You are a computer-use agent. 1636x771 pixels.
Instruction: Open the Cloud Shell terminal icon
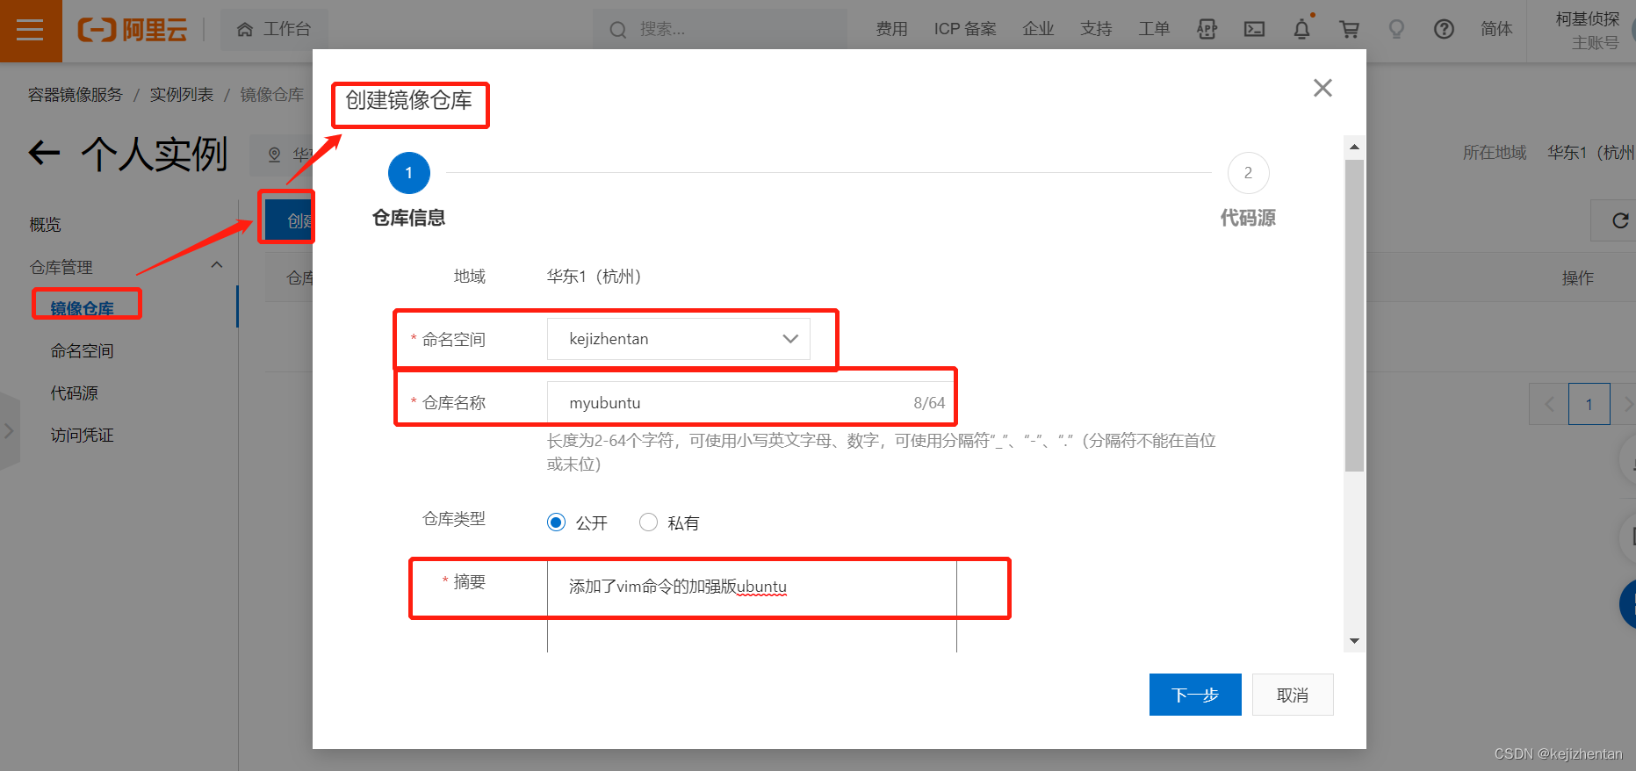tap(1254, 30)
